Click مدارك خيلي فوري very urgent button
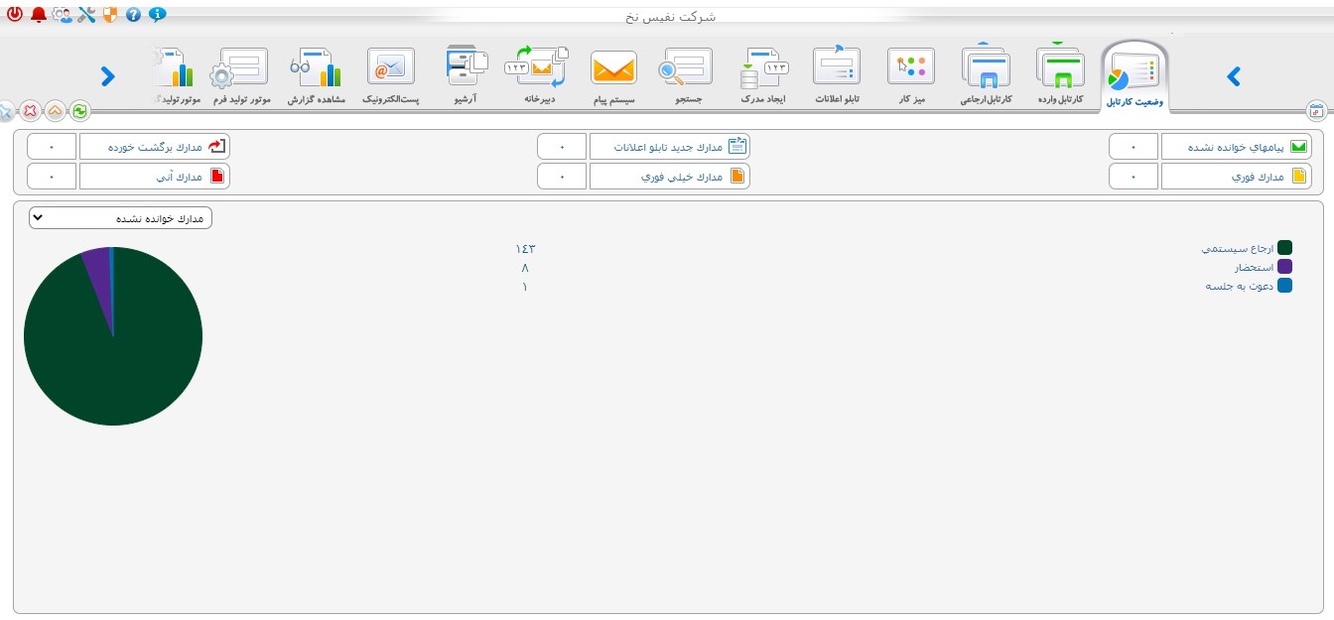Screen dimensions: 1334x620 pos(670,177)
